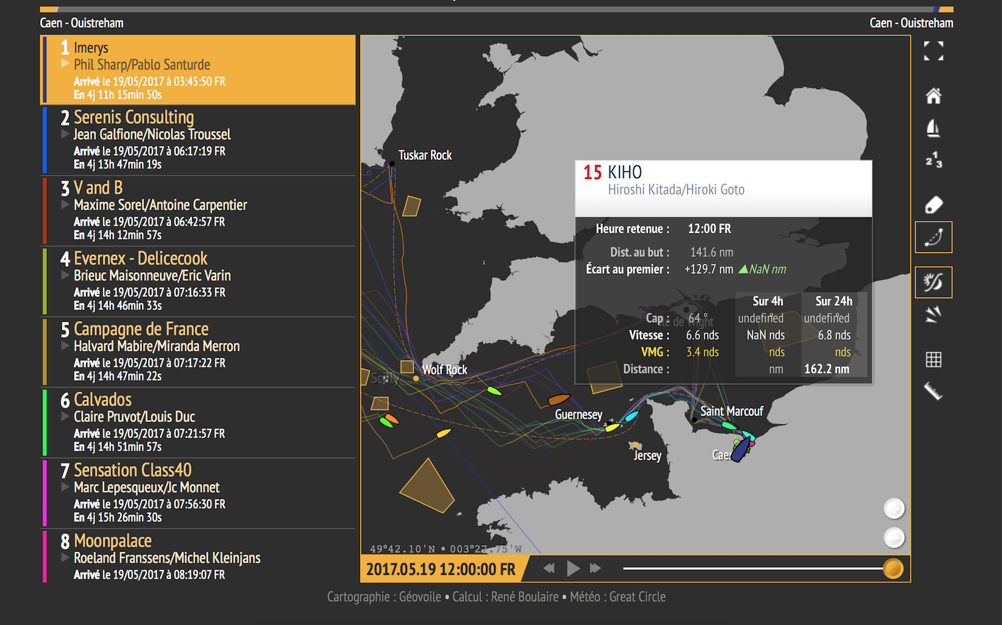
Task: Open the Great Circle weather credit
Action: click(x=637, y=597)
